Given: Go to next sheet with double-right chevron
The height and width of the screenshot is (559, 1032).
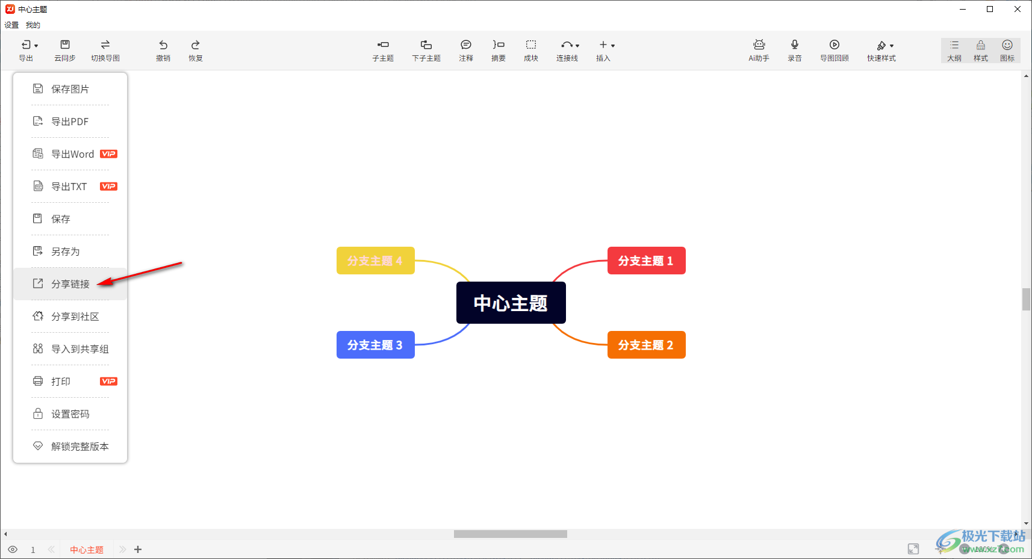Looking at the screenshot, I should point(123,549).
